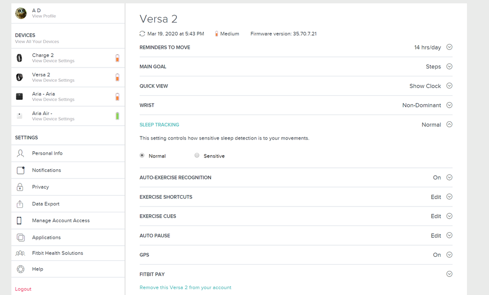The height and width of the screenshot is (295, 489).
Task: Click 14 hrs/day value
Action: (x=428, y=47)
